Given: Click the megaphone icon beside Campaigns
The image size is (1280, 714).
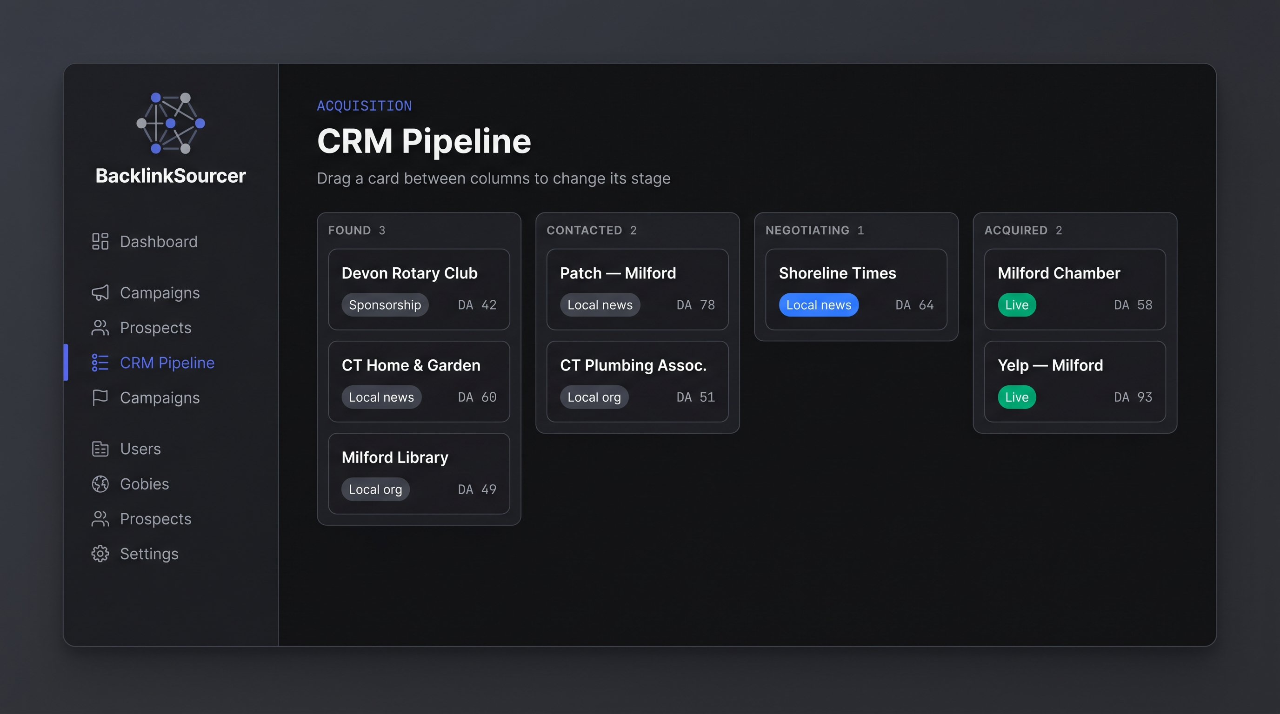Looking at the screenshot, I should [x=100, y=292].
